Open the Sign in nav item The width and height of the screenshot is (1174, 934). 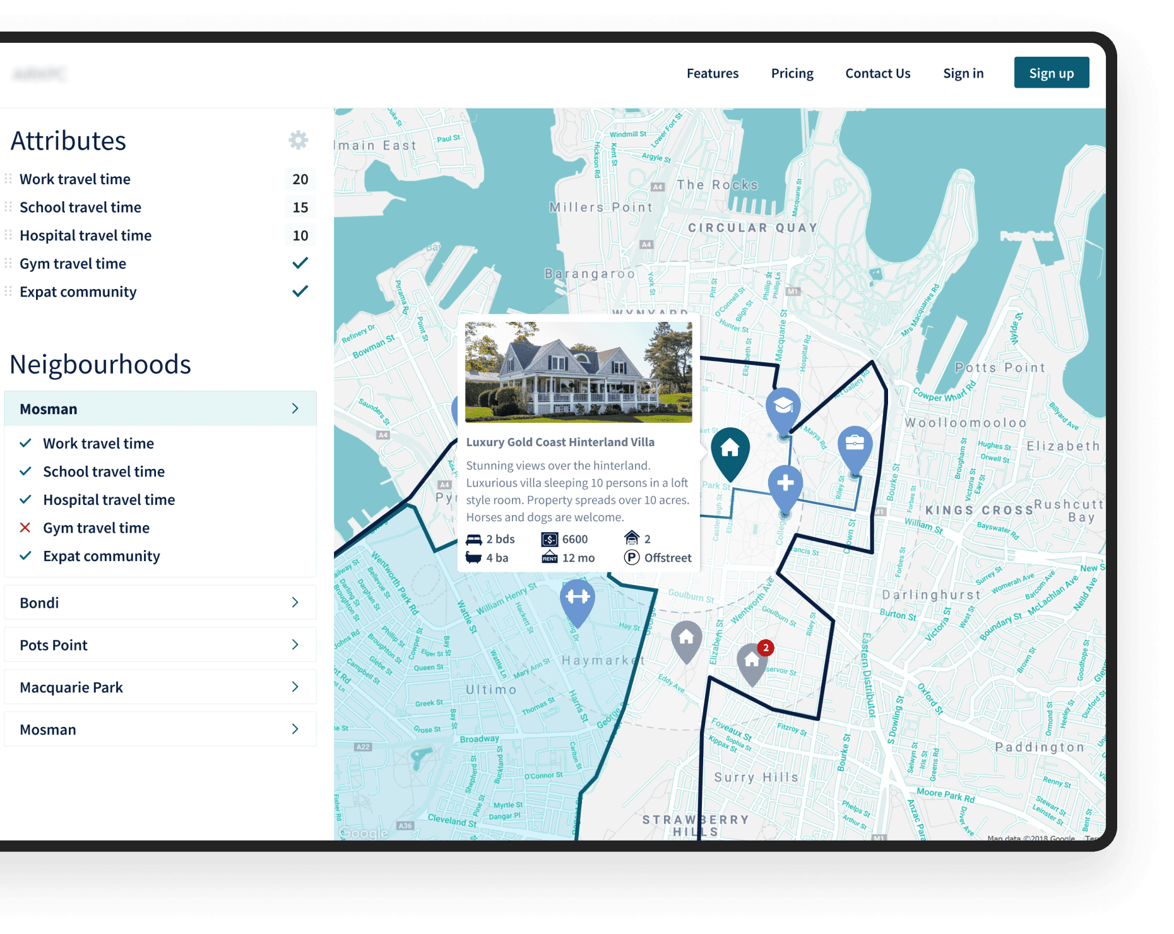963,73
